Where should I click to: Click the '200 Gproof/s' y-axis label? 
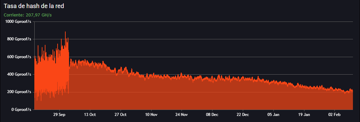coord(19,92)
